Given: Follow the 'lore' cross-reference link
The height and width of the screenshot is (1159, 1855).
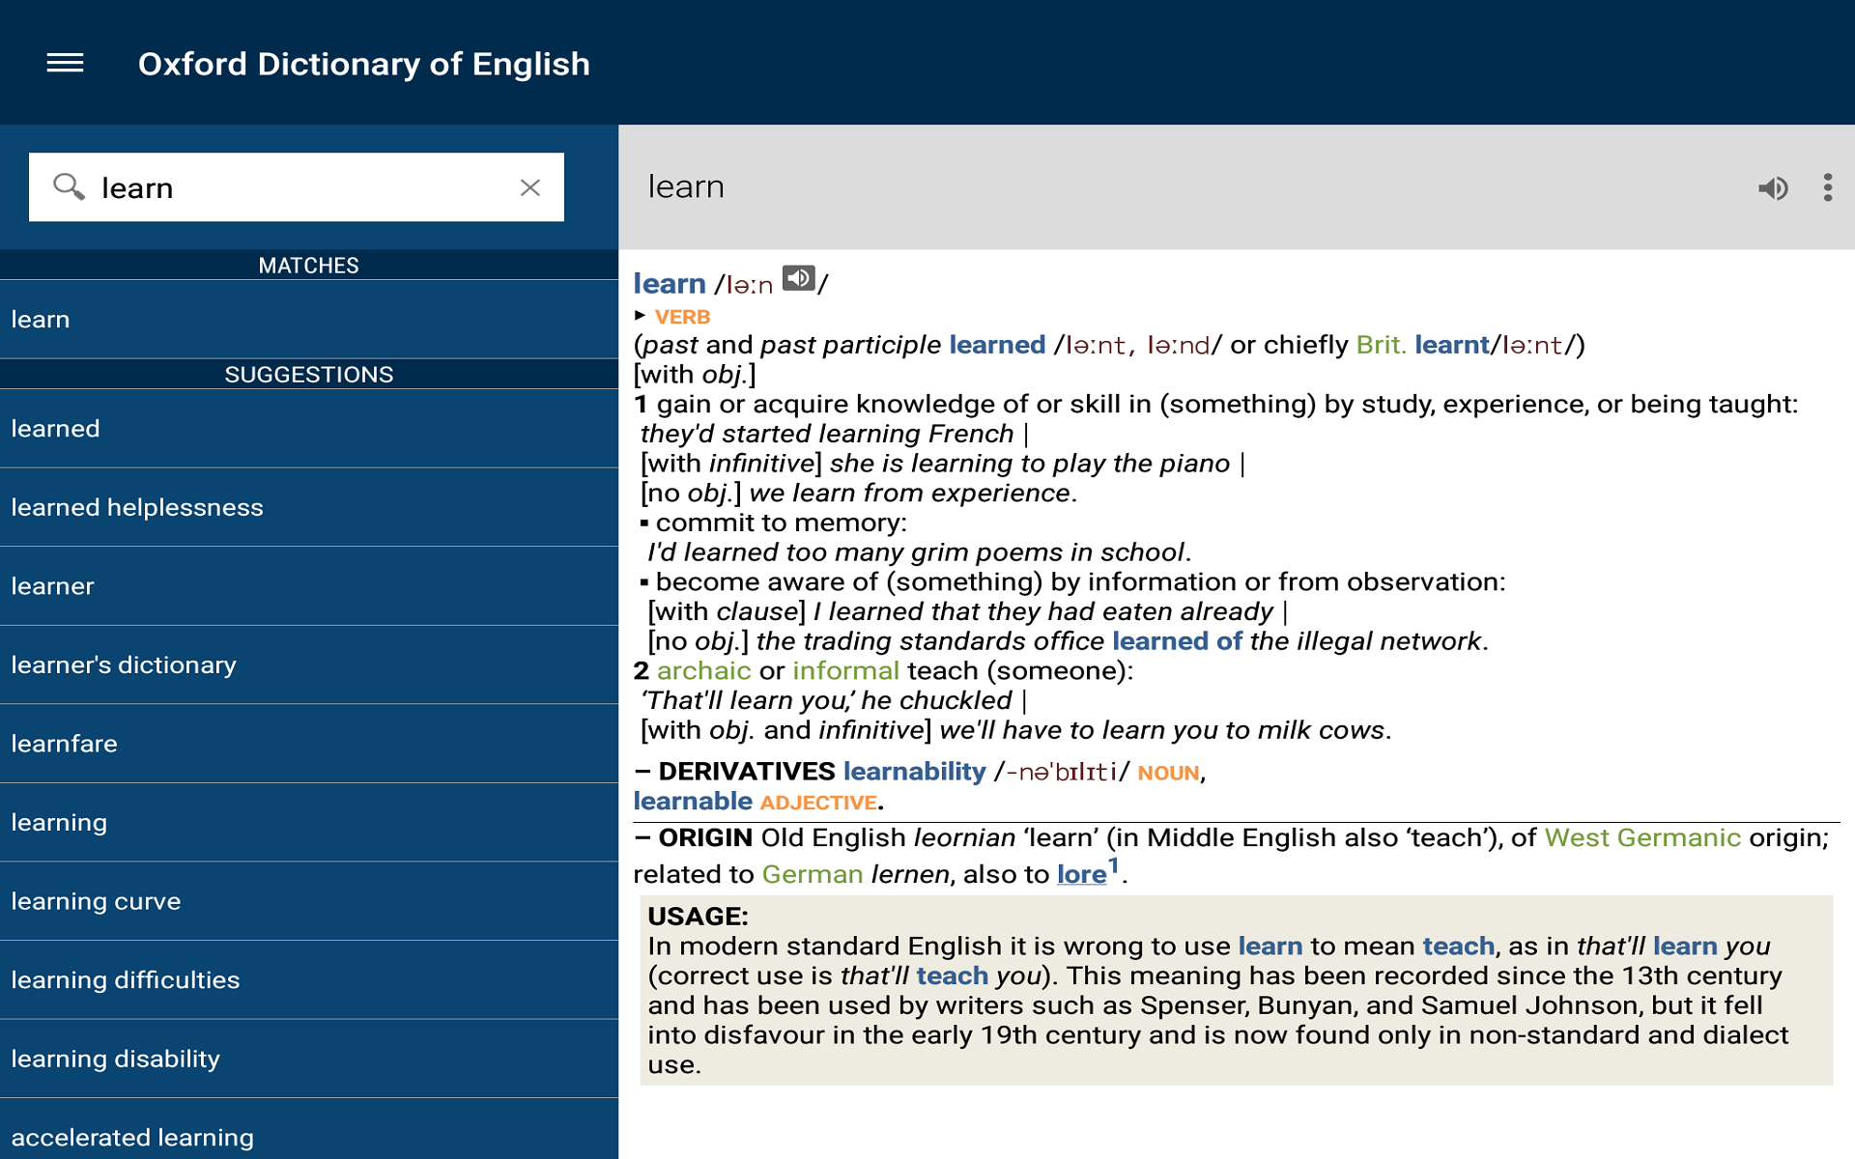Looking at the screenshot, I should pos(1082,874).
